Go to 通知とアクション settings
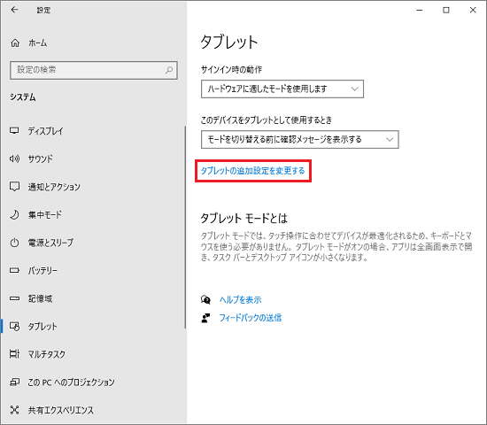Image resolution: width=487 pixels, height=425 pixels. (54, 187)
